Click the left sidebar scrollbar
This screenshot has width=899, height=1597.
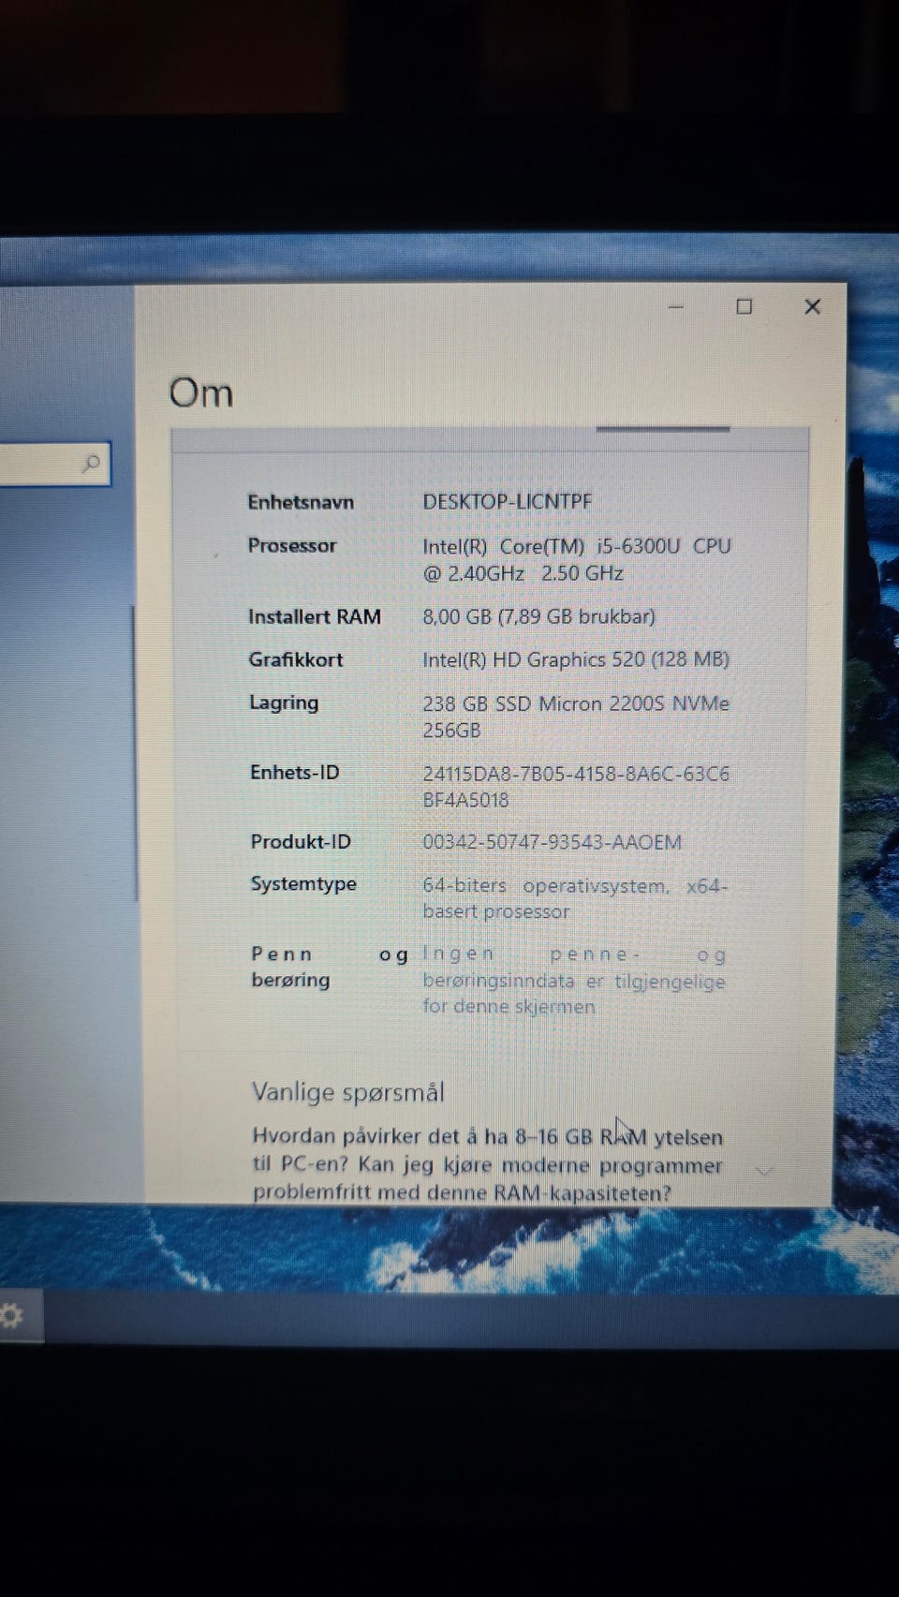[x=136, y=754]
